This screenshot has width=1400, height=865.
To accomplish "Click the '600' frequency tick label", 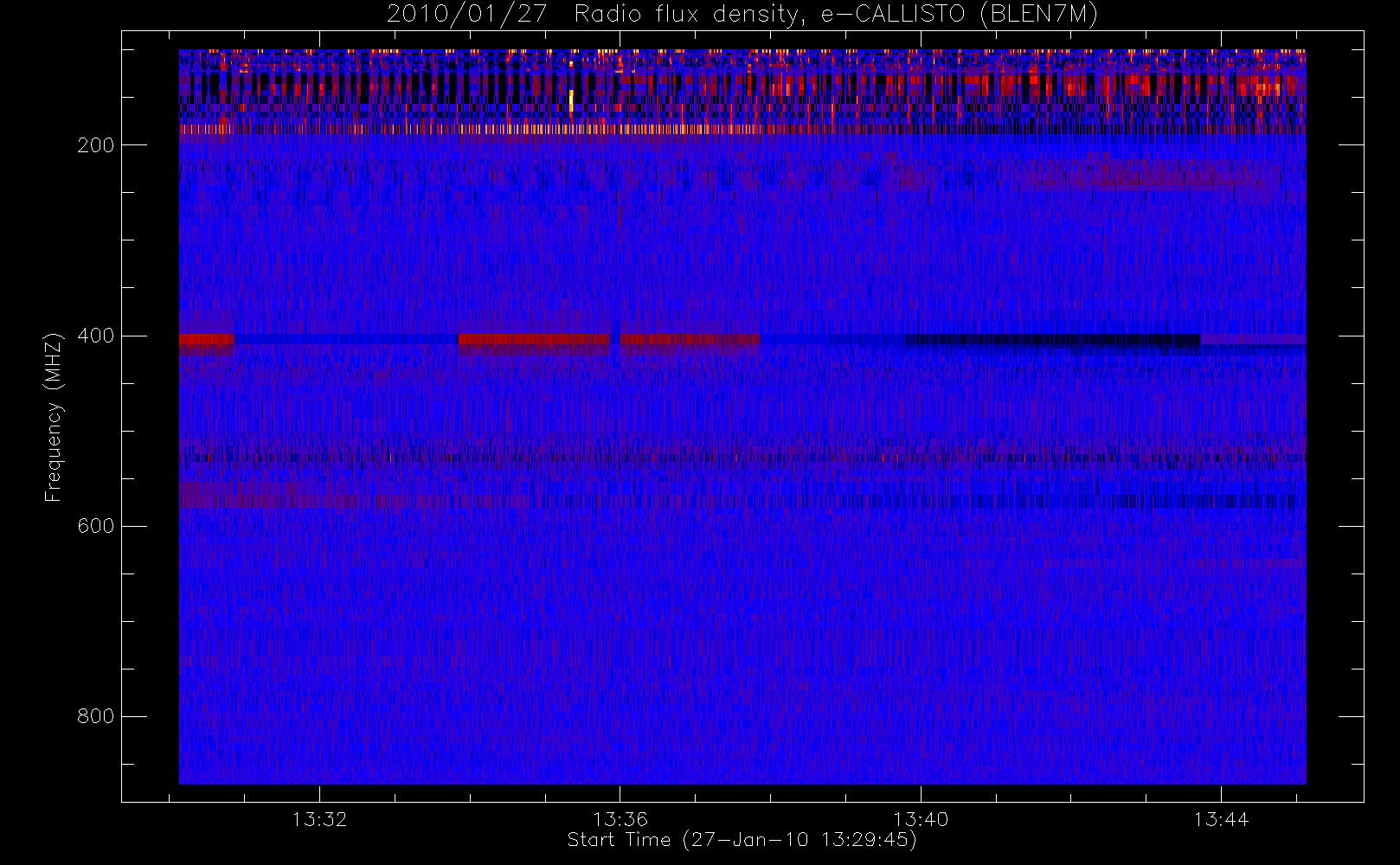I will click(x=95, y=526).
